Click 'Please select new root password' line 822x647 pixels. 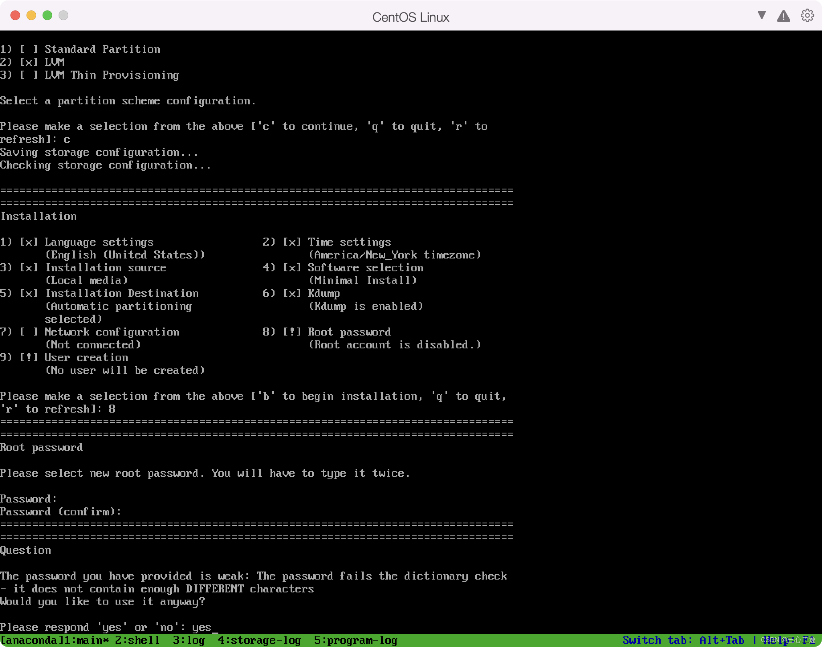coord(205,473)
